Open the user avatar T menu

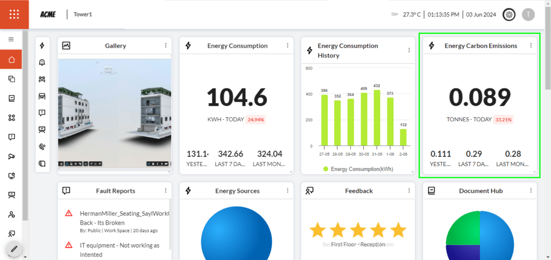pos(528,15)
